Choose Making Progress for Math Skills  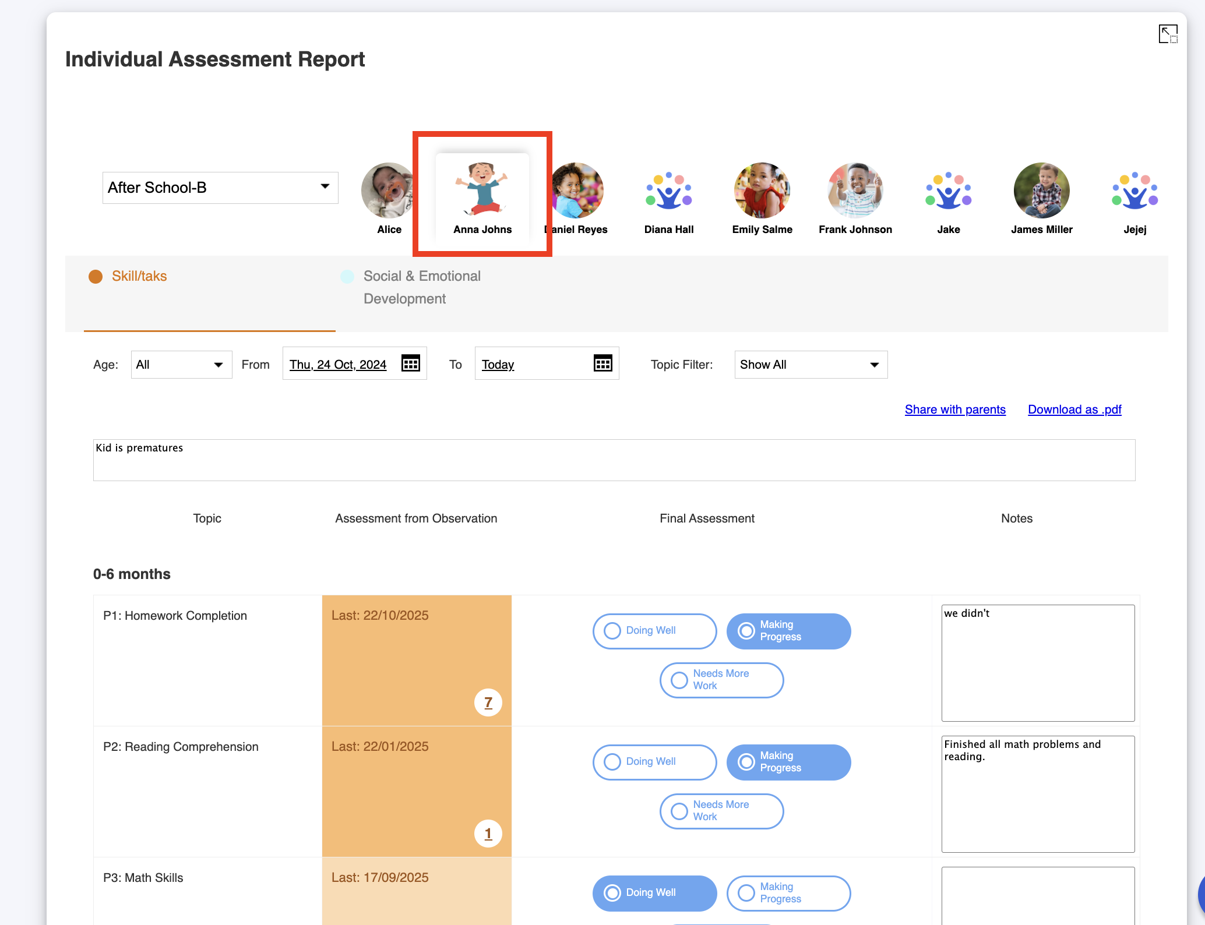click(x=788, y=893)
